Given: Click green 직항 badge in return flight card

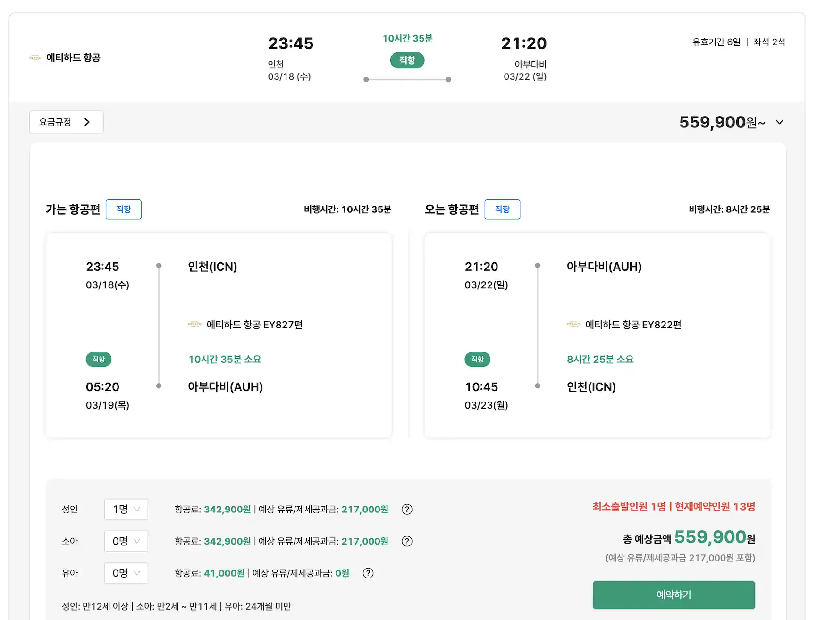Looking at the screenshot, I should point(477,360).
